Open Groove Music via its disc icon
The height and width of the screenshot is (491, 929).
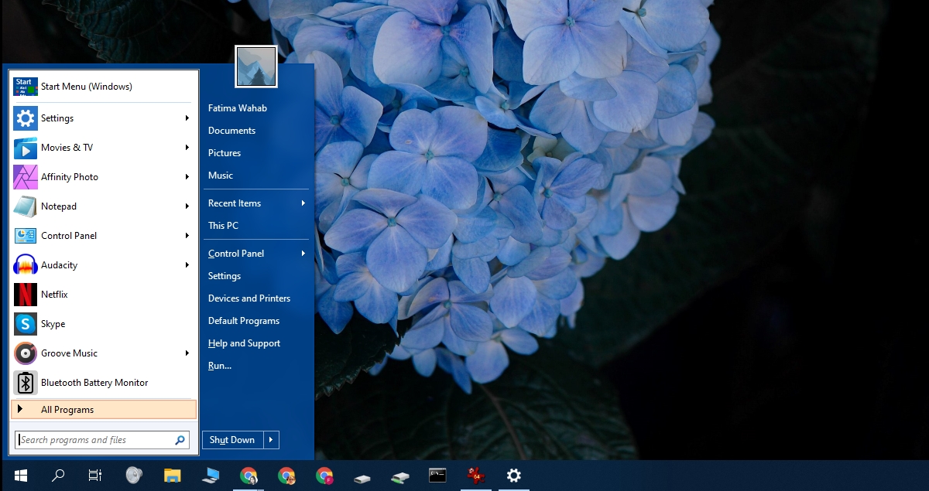pos(26,353)
